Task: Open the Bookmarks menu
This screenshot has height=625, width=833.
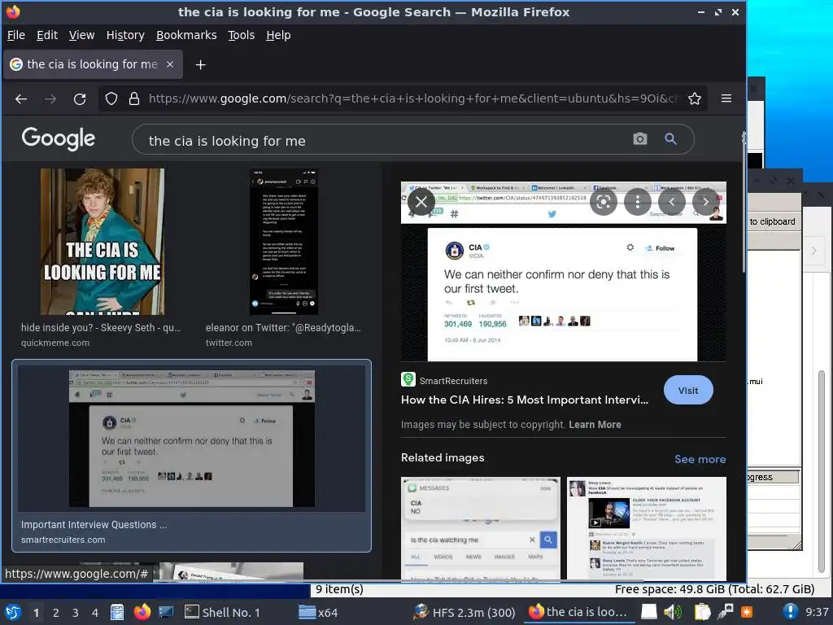Action: [186, 35]
